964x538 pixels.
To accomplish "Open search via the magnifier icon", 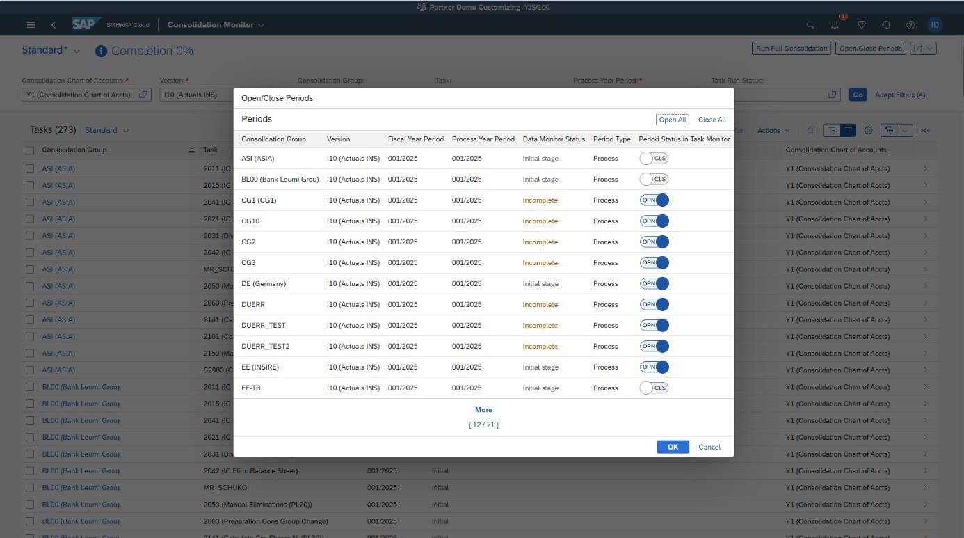I will [810, 25].
